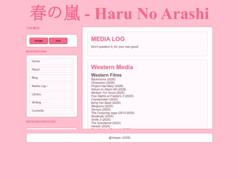
Task: Click Five Nights at Freddy's 2 entry
Action: 112,96
